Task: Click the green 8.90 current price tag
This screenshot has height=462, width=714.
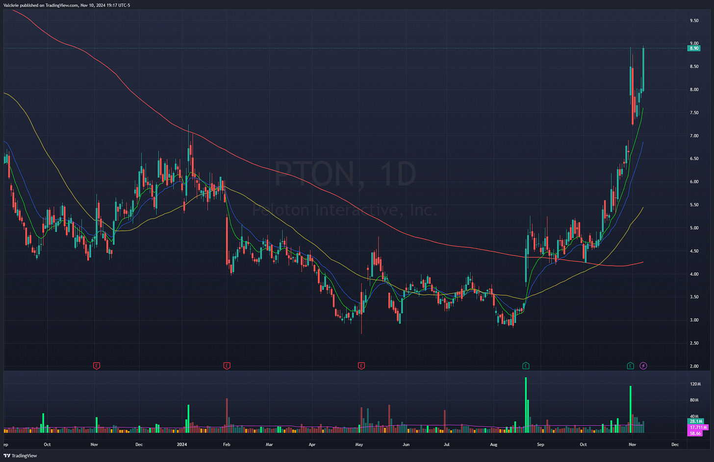Action: point(694,49)
